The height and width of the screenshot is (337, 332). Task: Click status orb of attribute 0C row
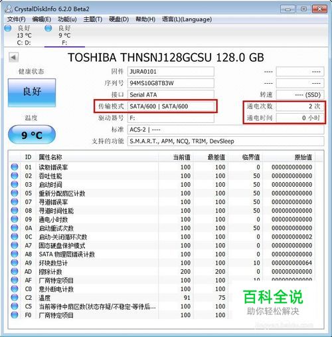(15, 237)
